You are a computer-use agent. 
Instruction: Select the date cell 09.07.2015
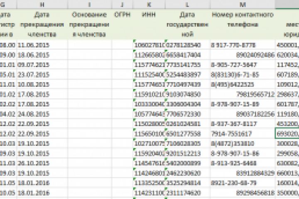[x=42, y=65]
